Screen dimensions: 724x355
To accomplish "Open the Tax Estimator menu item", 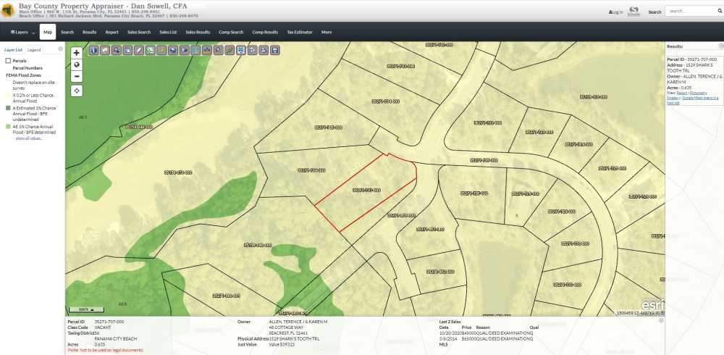I will (x=299, y=32).
